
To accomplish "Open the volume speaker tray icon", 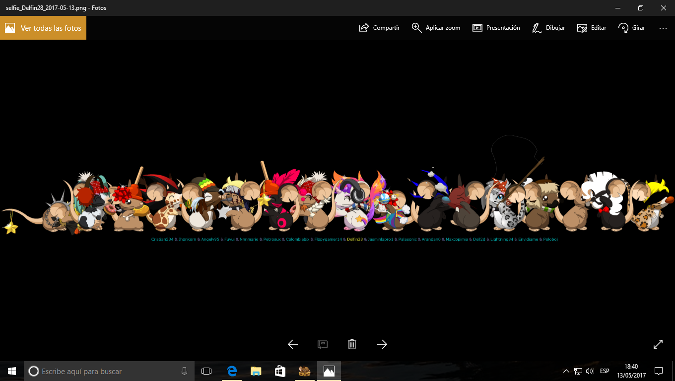I will 590,371.
